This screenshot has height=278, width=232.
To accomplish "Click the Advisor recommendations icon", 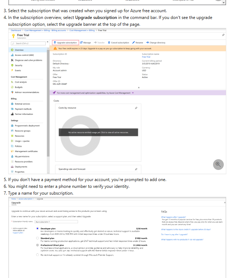I will click(x=12, y=92).
